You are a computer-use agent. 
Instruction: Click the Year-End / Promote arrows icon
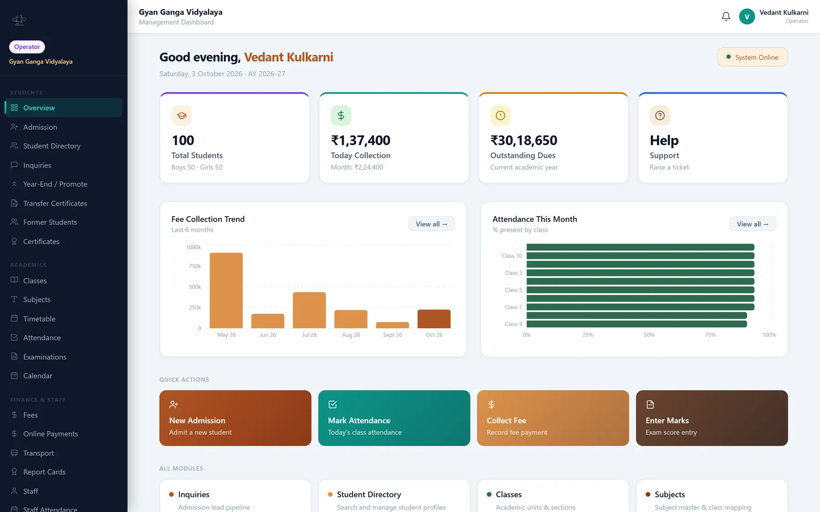14,184
